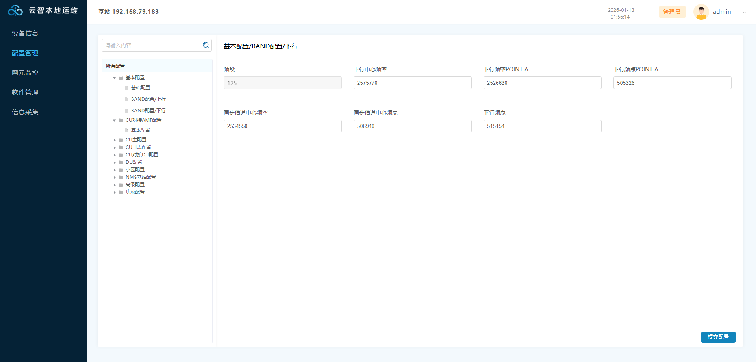Click the BAND配置/上行 file icon
756x362 pixels.
pos(126,99)
